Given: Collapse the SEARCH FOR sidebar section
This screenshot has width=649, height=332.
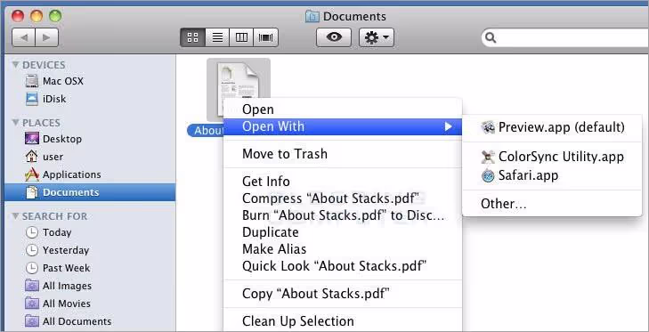Looking at the screenshot, I should coord(16,216).
